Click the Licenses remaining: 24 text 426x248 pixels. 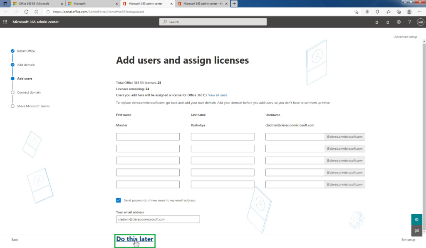133,89
